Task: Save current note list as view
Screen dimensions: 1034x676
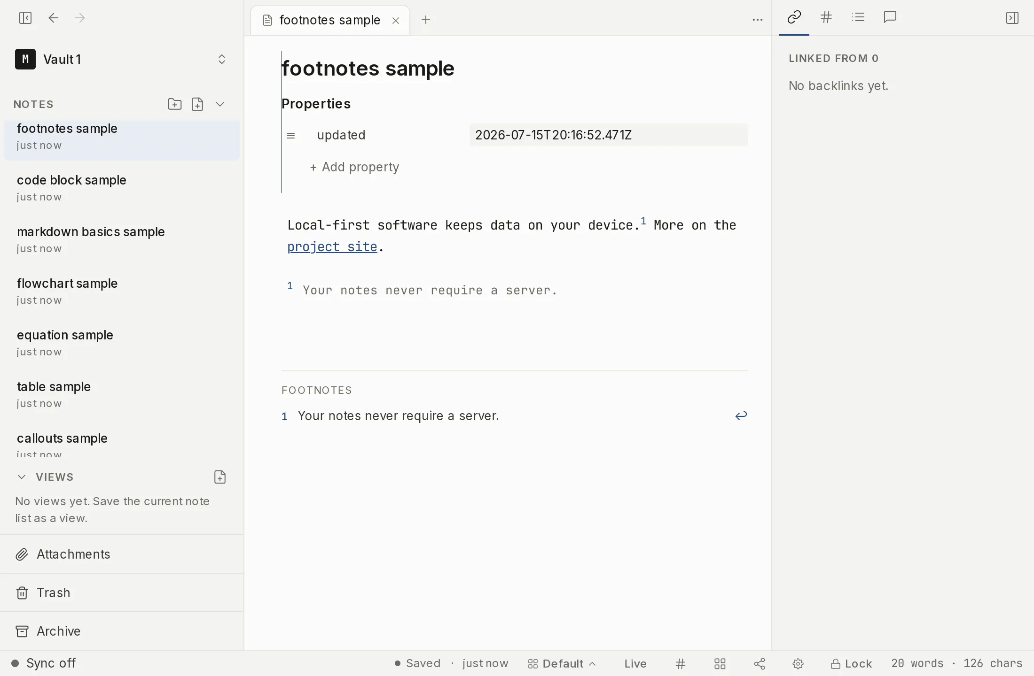Action: point(220,477)
